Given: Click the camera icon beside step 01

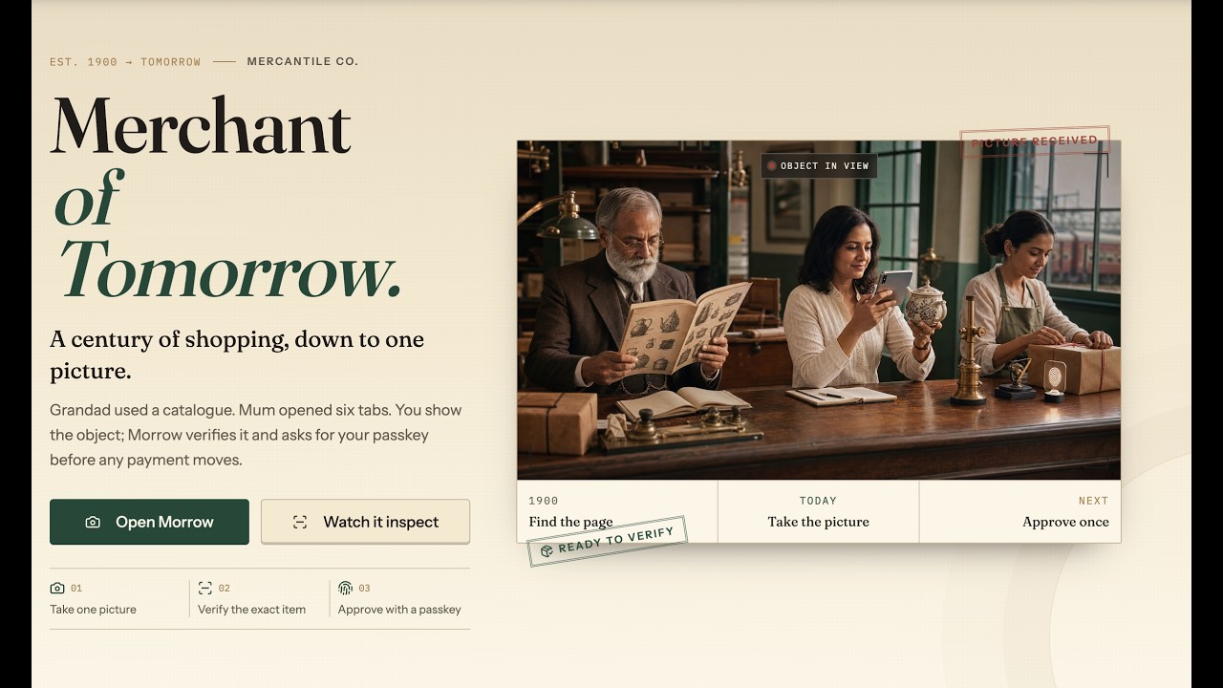Looking at the screenshot, I should click(x=57, y=589).
